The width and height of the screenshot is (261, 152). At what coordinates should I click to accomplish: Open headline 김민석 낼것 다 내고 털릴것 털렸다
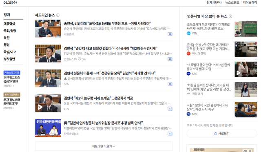(111, 48)
